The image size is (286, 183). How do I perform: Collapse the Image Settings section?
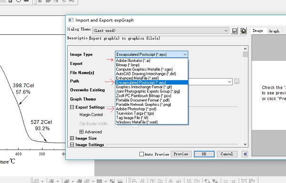tap(72, 144)
